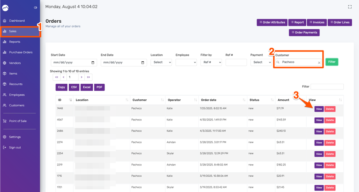Viewport: 359px width, 192px height.
Task: Expand the Employee dropdown
Action: 186,63
